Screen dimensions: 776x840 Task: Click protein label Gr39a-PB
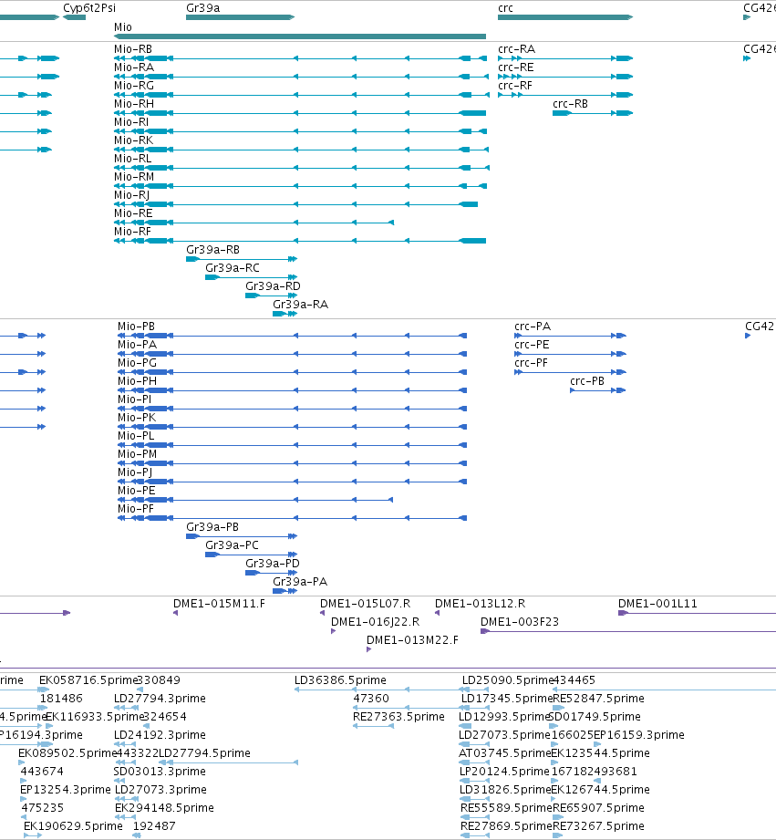point(212,526)
